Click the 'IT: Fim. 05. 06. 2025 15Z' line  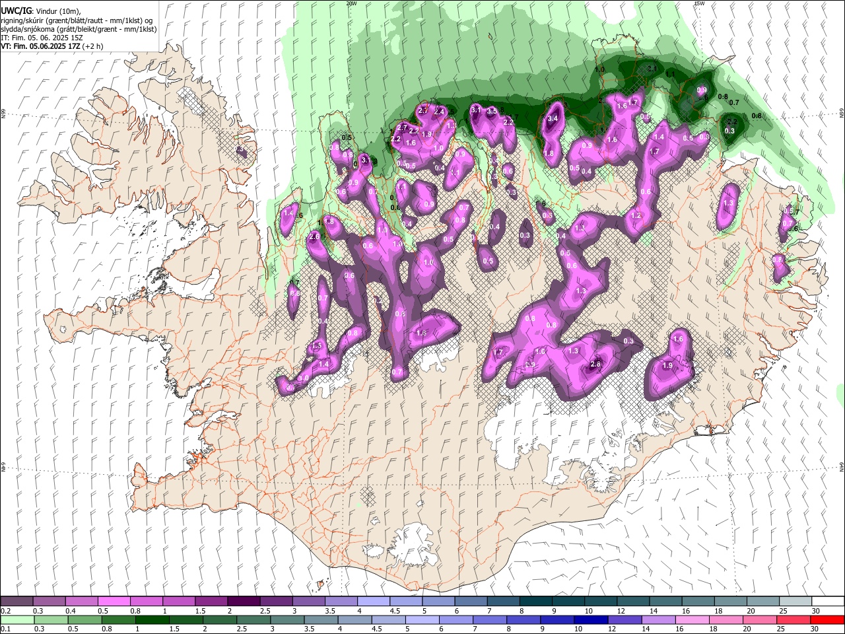coord(42,38)
